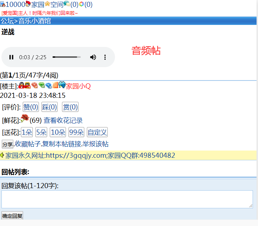The width and height of the screenshot is (258, 226).
Task: Open 查看收花记录 flower records link
Action: pyautogui.click(x=63, y=121)
